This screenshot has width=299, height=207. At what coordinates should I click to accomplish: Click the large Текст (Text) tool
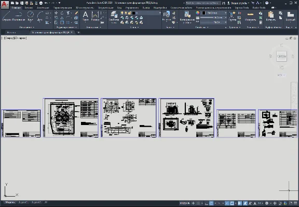(x=86, y=16)
